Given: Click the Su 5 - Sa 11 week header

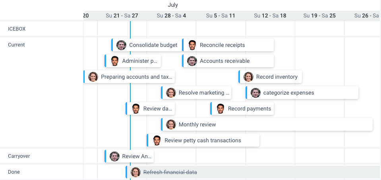Looking at the screenshot, I should pyautogui.click(x=220, y=16).
